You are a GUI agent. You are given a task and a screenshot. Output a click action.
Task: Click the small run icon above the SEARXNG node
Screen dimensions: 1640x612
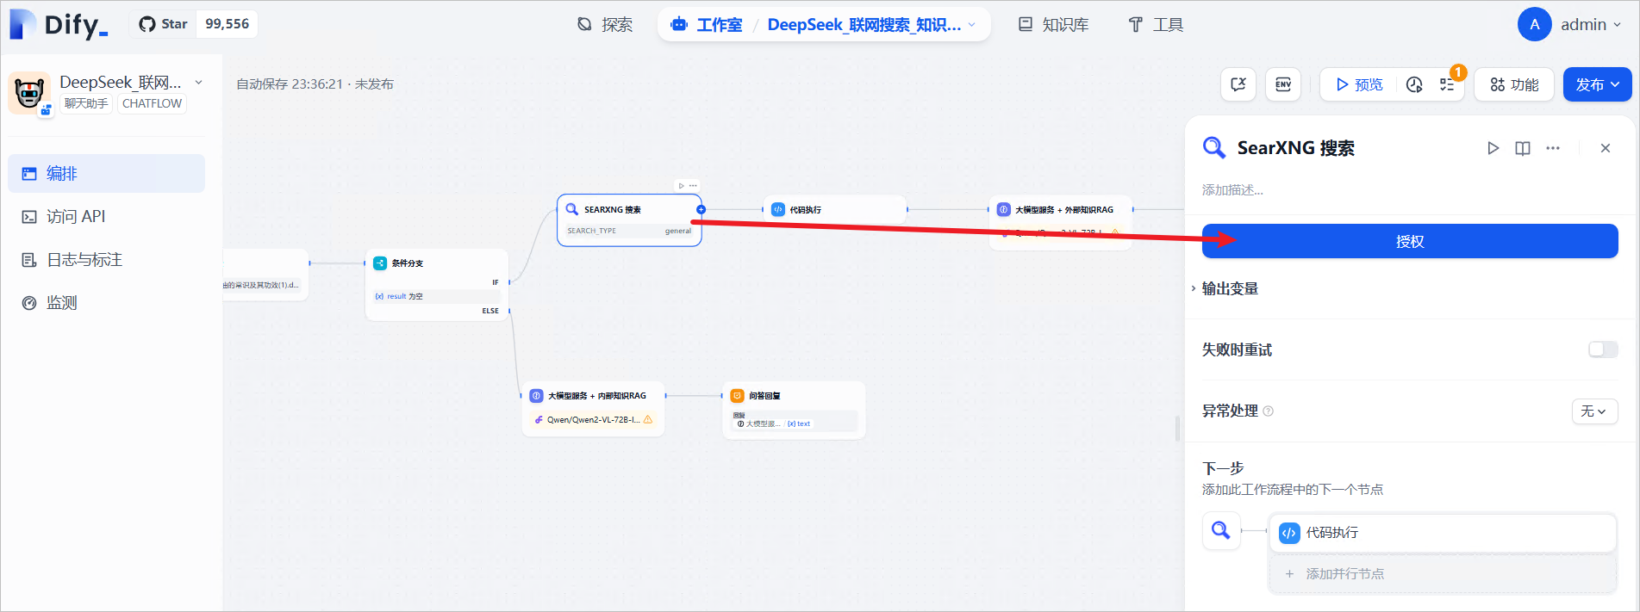pos(681,186)
